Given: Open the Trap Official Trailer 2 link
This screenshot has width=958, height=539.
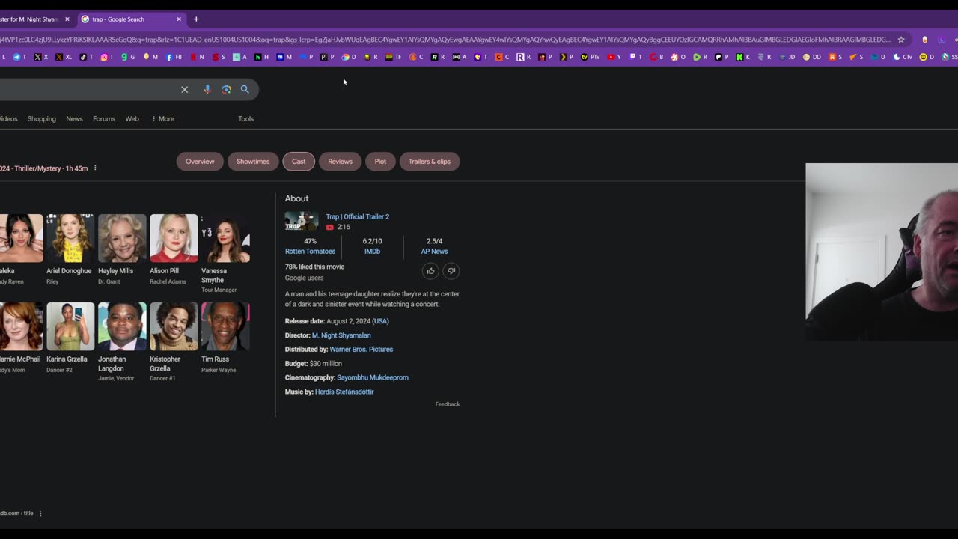Looking at the screenshot, I should pos(358,217).
